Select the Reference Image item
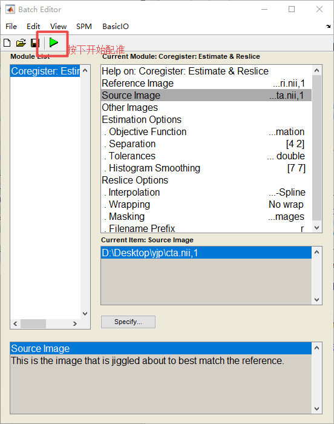 pos(206,84)
